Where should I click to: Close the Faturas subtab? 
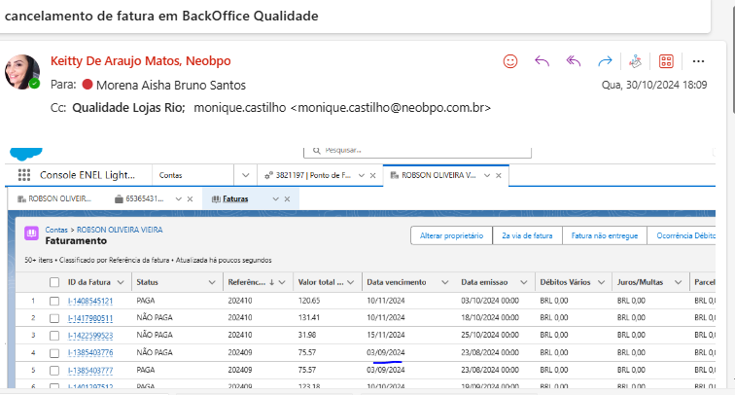pos(287,198)
